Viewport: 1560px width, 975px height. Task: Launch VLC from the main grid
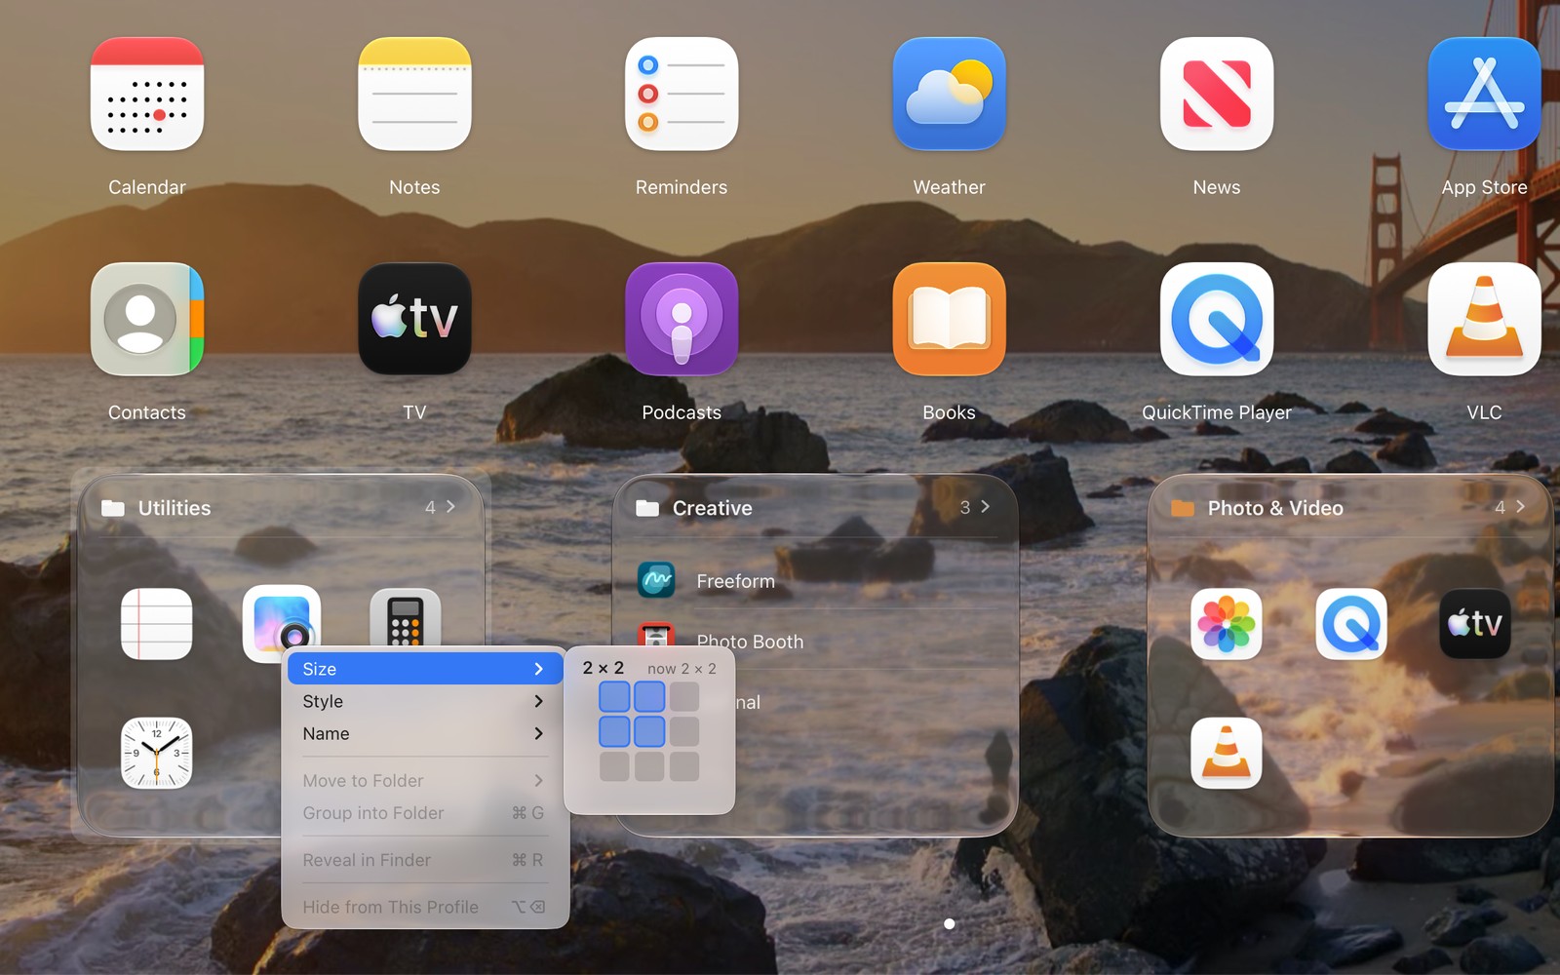[x=1484, y=319]
